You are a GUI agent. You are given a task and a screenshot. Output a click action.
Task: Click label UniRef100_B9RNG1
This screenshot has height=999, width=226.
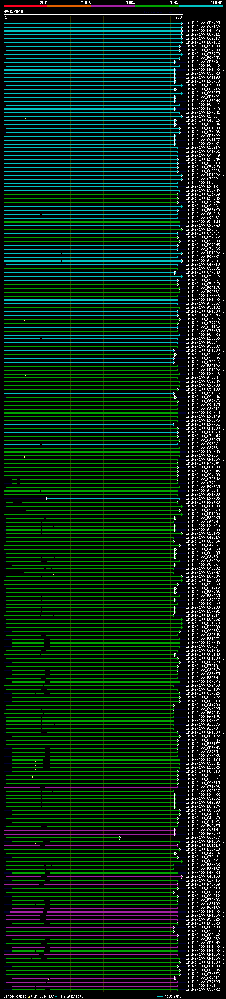coord(203,424)
